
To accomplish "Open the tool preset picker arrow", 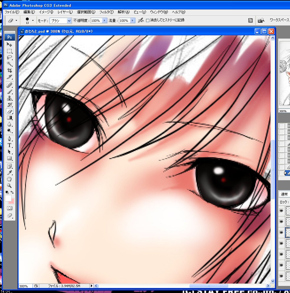I will click(x=17, y=20).
